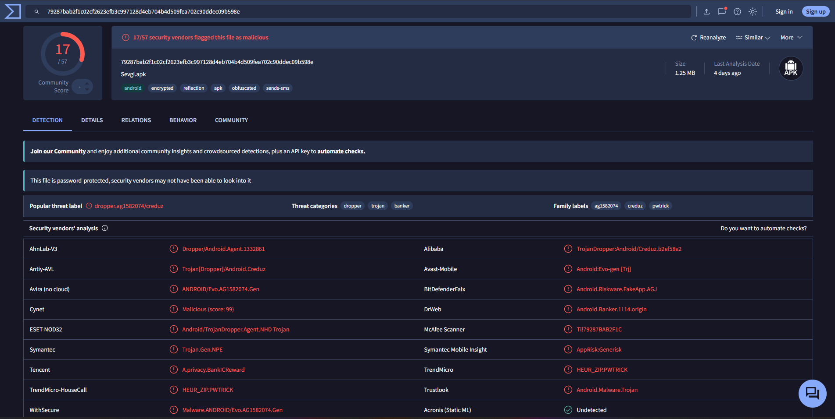
Task: Select the android tag
Action: pyautogui.click(x=133, y=88)
